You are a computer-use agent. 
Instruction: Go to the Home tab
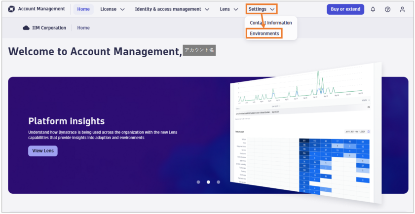pos(83,9)
